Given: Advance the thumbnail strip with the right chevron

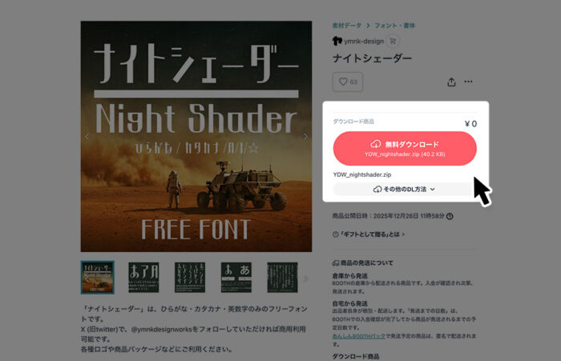Looking at the screenshot, I should (x=305, y=278).
